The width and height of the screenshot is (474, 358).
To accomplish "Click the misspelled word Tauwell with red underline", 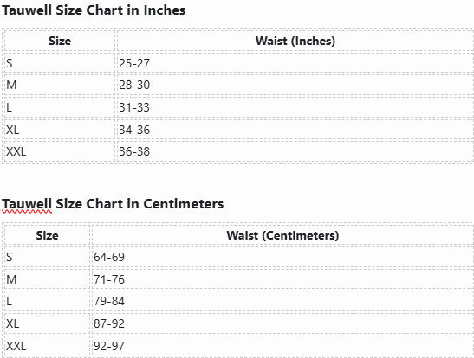I will tap(27, 204).
